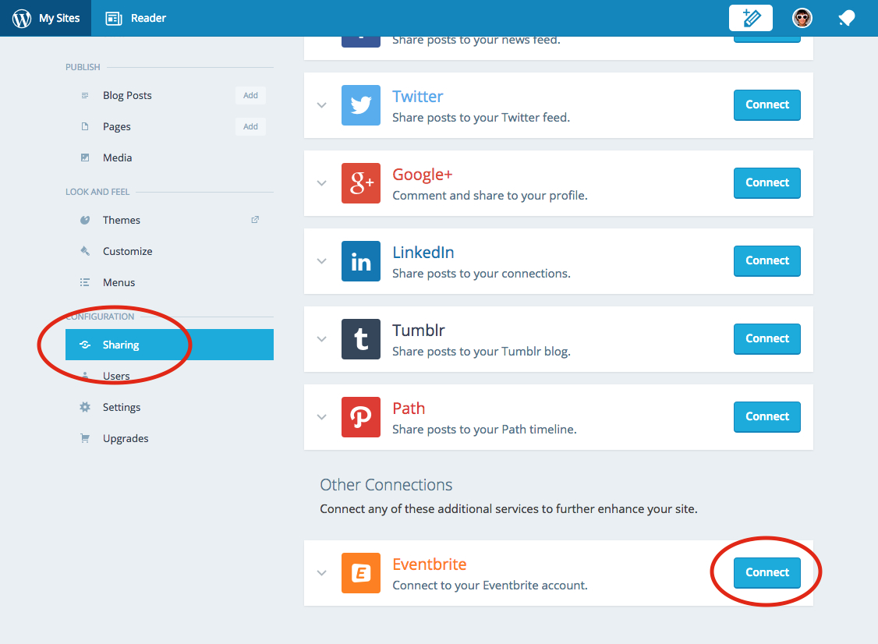Open the user avatar profile
This screenshot has width=878, height=644.
[x=802, y=18]
